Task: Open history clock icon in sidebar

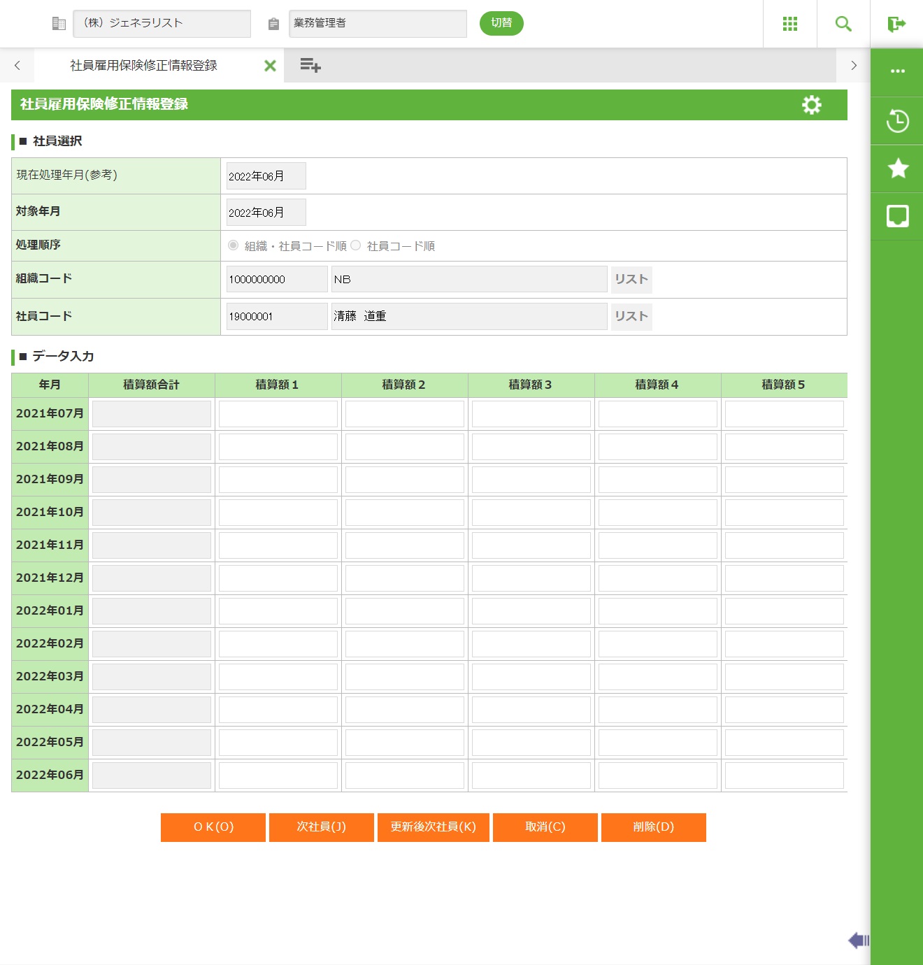Action: pyautogui.click(x=897, y=121)
